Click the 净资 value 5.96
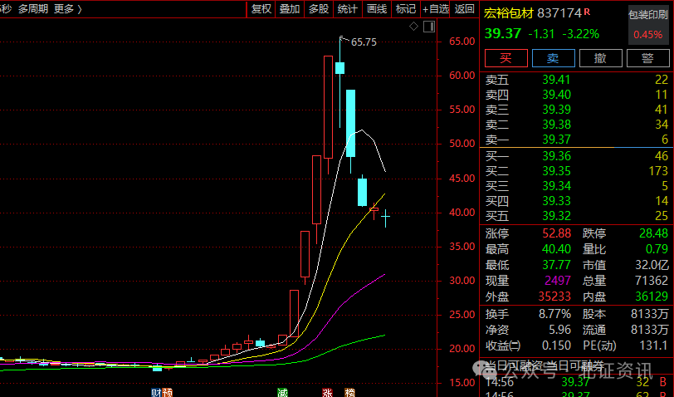This screenshot has height=397, width=674. [559, 330]
